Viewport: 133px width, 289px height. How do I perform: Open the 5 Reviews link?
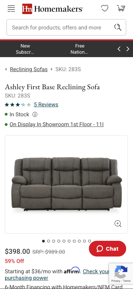pos(46,105)
